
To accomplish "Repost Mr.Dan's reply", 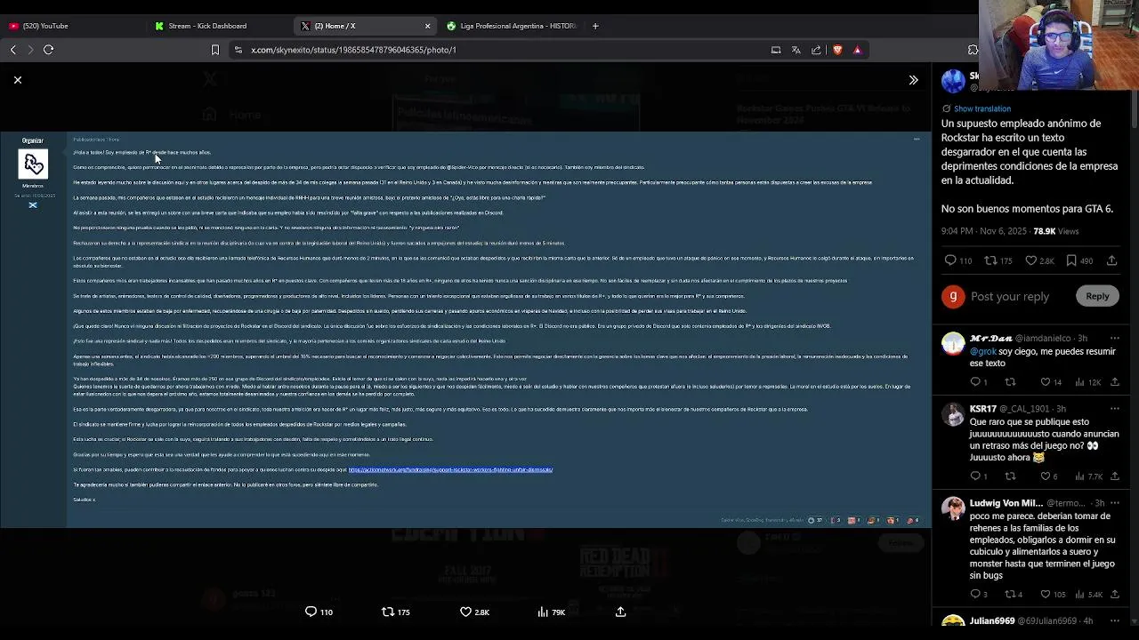I will (x=1010, y=382).
